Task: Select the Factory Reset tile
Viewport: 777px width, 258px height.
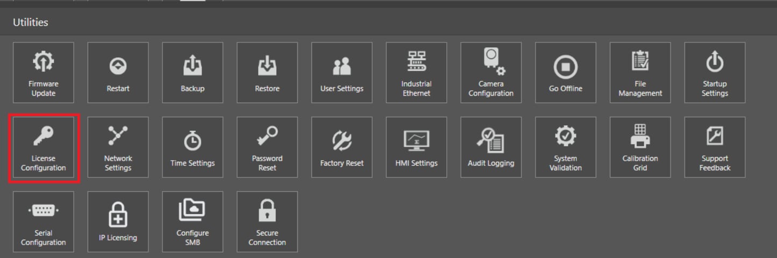Action: pyautogui.click(x=342, y=147)
